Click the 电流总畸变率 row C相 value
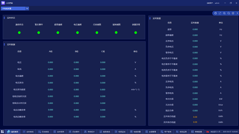The height and width of the screenshot is (134, 239). (103, 117)
